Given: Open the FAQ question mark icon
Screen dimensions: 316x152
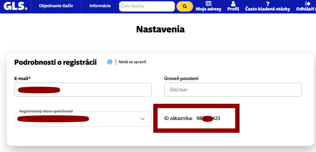Looking at the screenshot, I should point(268,3).
